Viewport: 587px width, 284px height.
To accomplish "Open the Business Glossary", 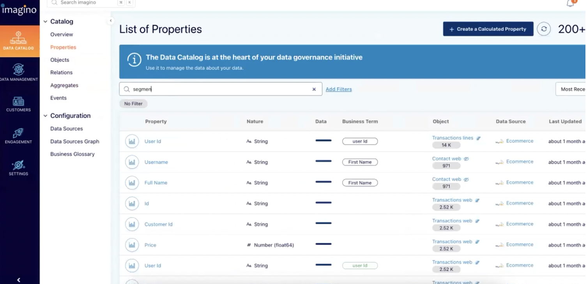I will [x=72, y=154].
